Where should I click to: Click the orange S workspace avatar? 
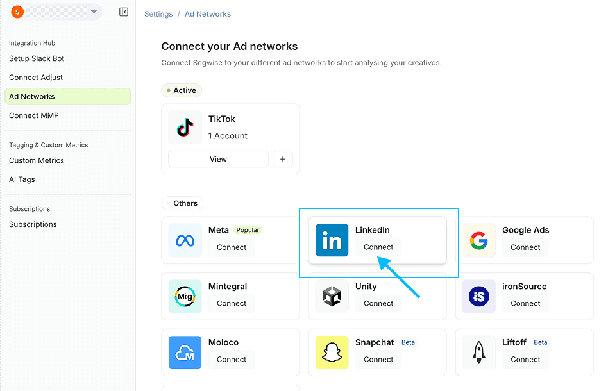click(x=17, y=12)
